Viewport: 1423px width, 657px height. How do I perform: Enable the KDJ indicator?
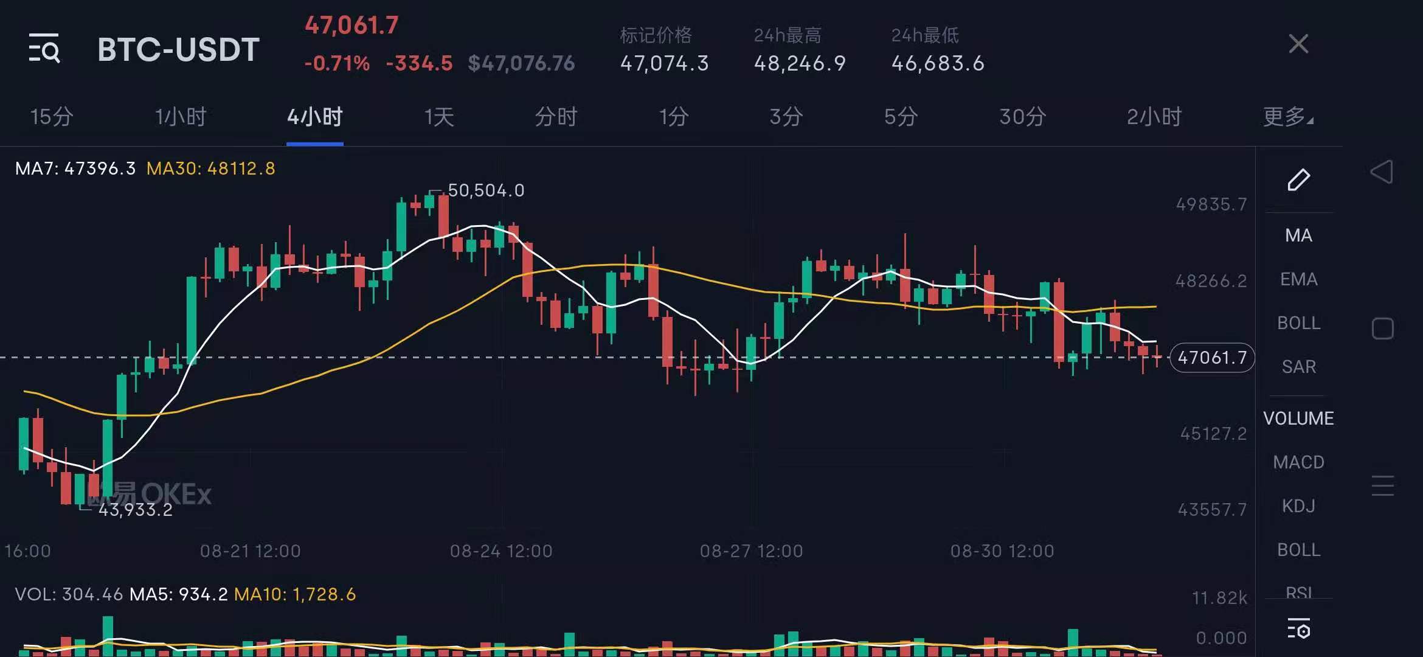point(1298,505)
